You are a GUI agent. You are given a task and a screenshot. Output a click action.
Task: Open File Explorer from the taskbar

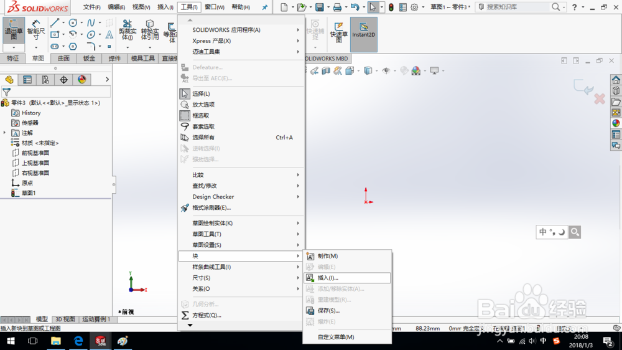pos(55,341)
